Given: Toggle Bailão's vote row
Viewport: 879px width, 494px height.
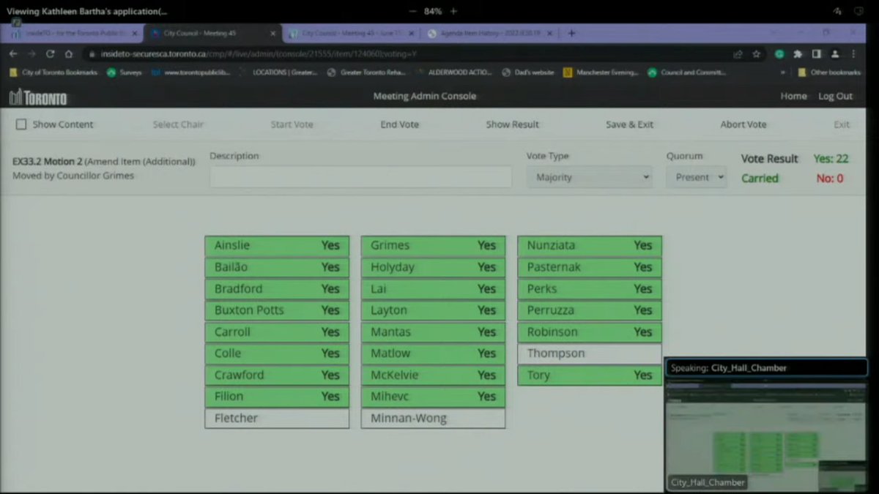Looking at the screenshot, I should 277,267.
